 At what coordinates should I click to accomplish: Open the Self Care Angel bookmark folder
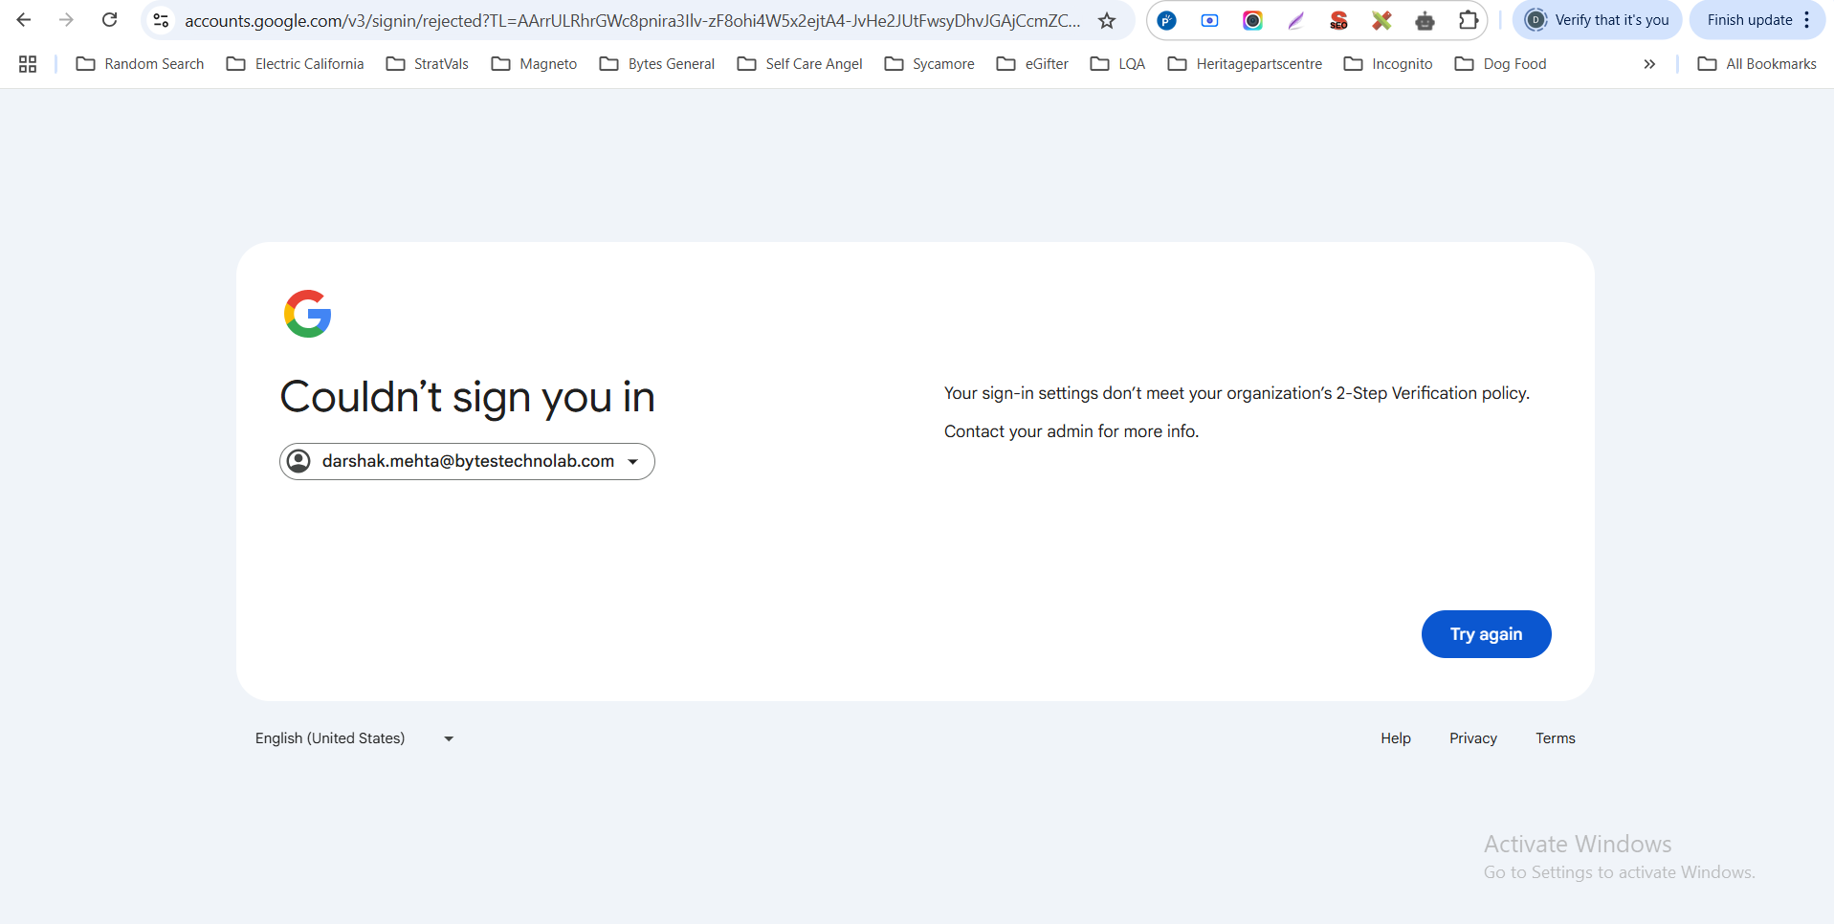[801, 64]
